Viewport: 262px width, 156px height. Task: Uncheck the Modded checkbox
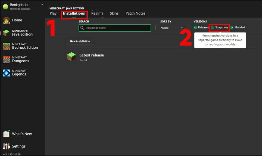pos(232,27)
